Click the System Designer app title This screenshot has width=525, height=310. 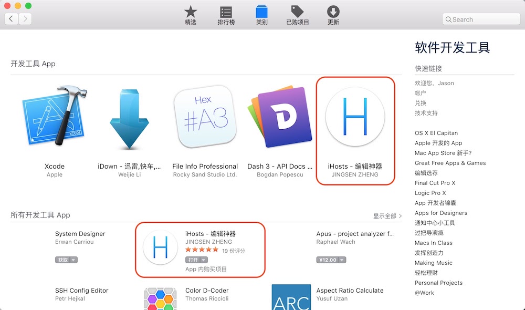point(80,234)
